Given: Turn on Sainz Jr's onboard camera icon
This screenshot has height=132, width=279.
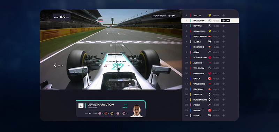Looking at the screenshot, I should [224, 94].
